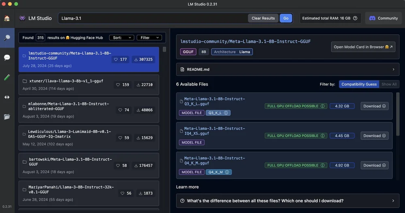Click the heart likes badge of lmstudio-community result

point(120,59)
